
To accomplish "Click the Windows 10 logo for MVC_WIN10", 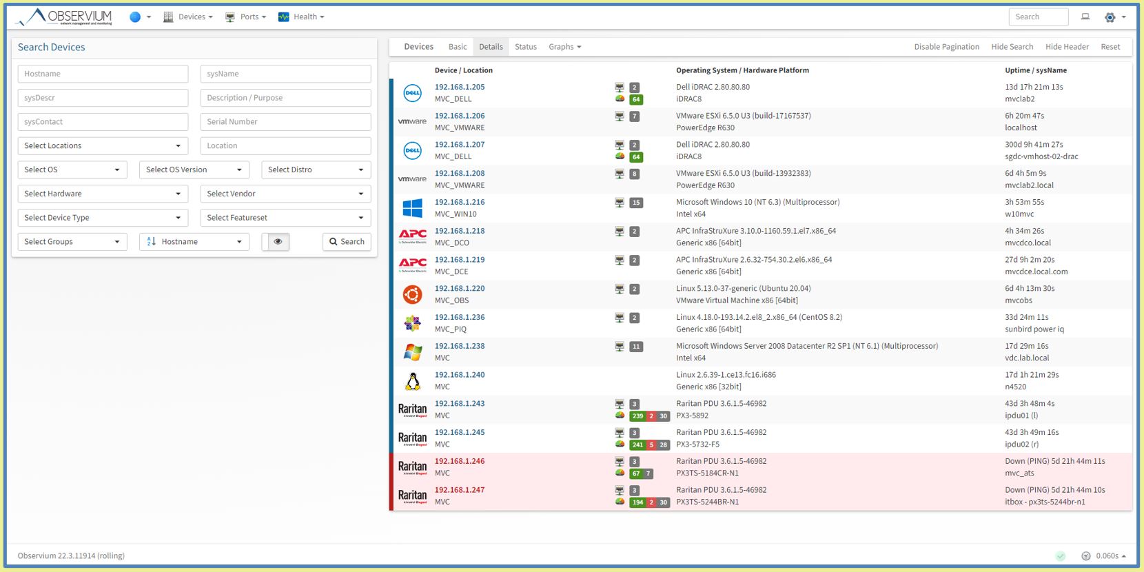I will [x=412, y=208].
